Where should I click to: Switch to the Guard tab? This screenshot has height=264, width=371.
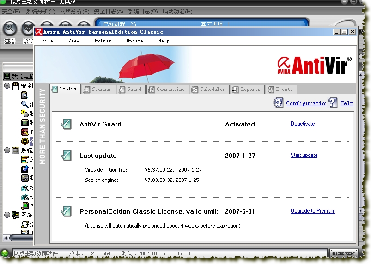[x=131, y=90]
